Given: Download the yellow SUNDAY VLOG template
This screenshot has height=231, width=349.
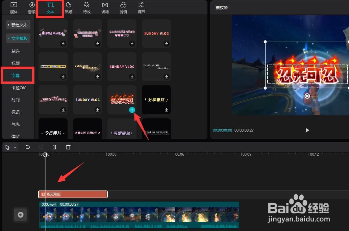Looking at the screenshot, I should pos(98,110).
